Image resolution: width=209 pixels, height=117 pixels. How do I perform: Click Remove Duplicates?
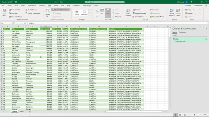point(139,13)
